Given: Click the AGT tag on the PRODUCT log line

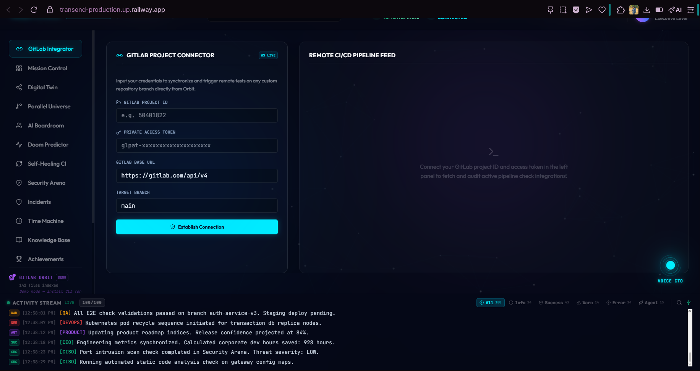Looking at the screenshot, I should (14, 332).
